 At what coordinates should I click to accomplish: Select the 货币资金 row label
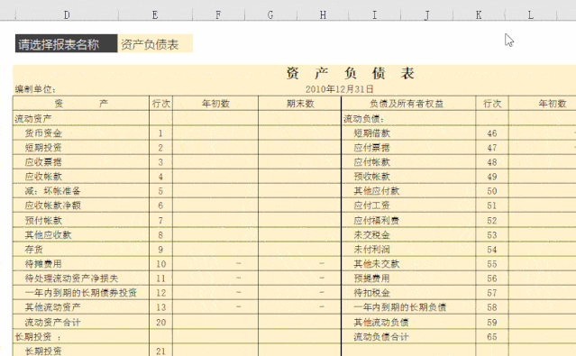pyautogui.click(x=43, y=133)
